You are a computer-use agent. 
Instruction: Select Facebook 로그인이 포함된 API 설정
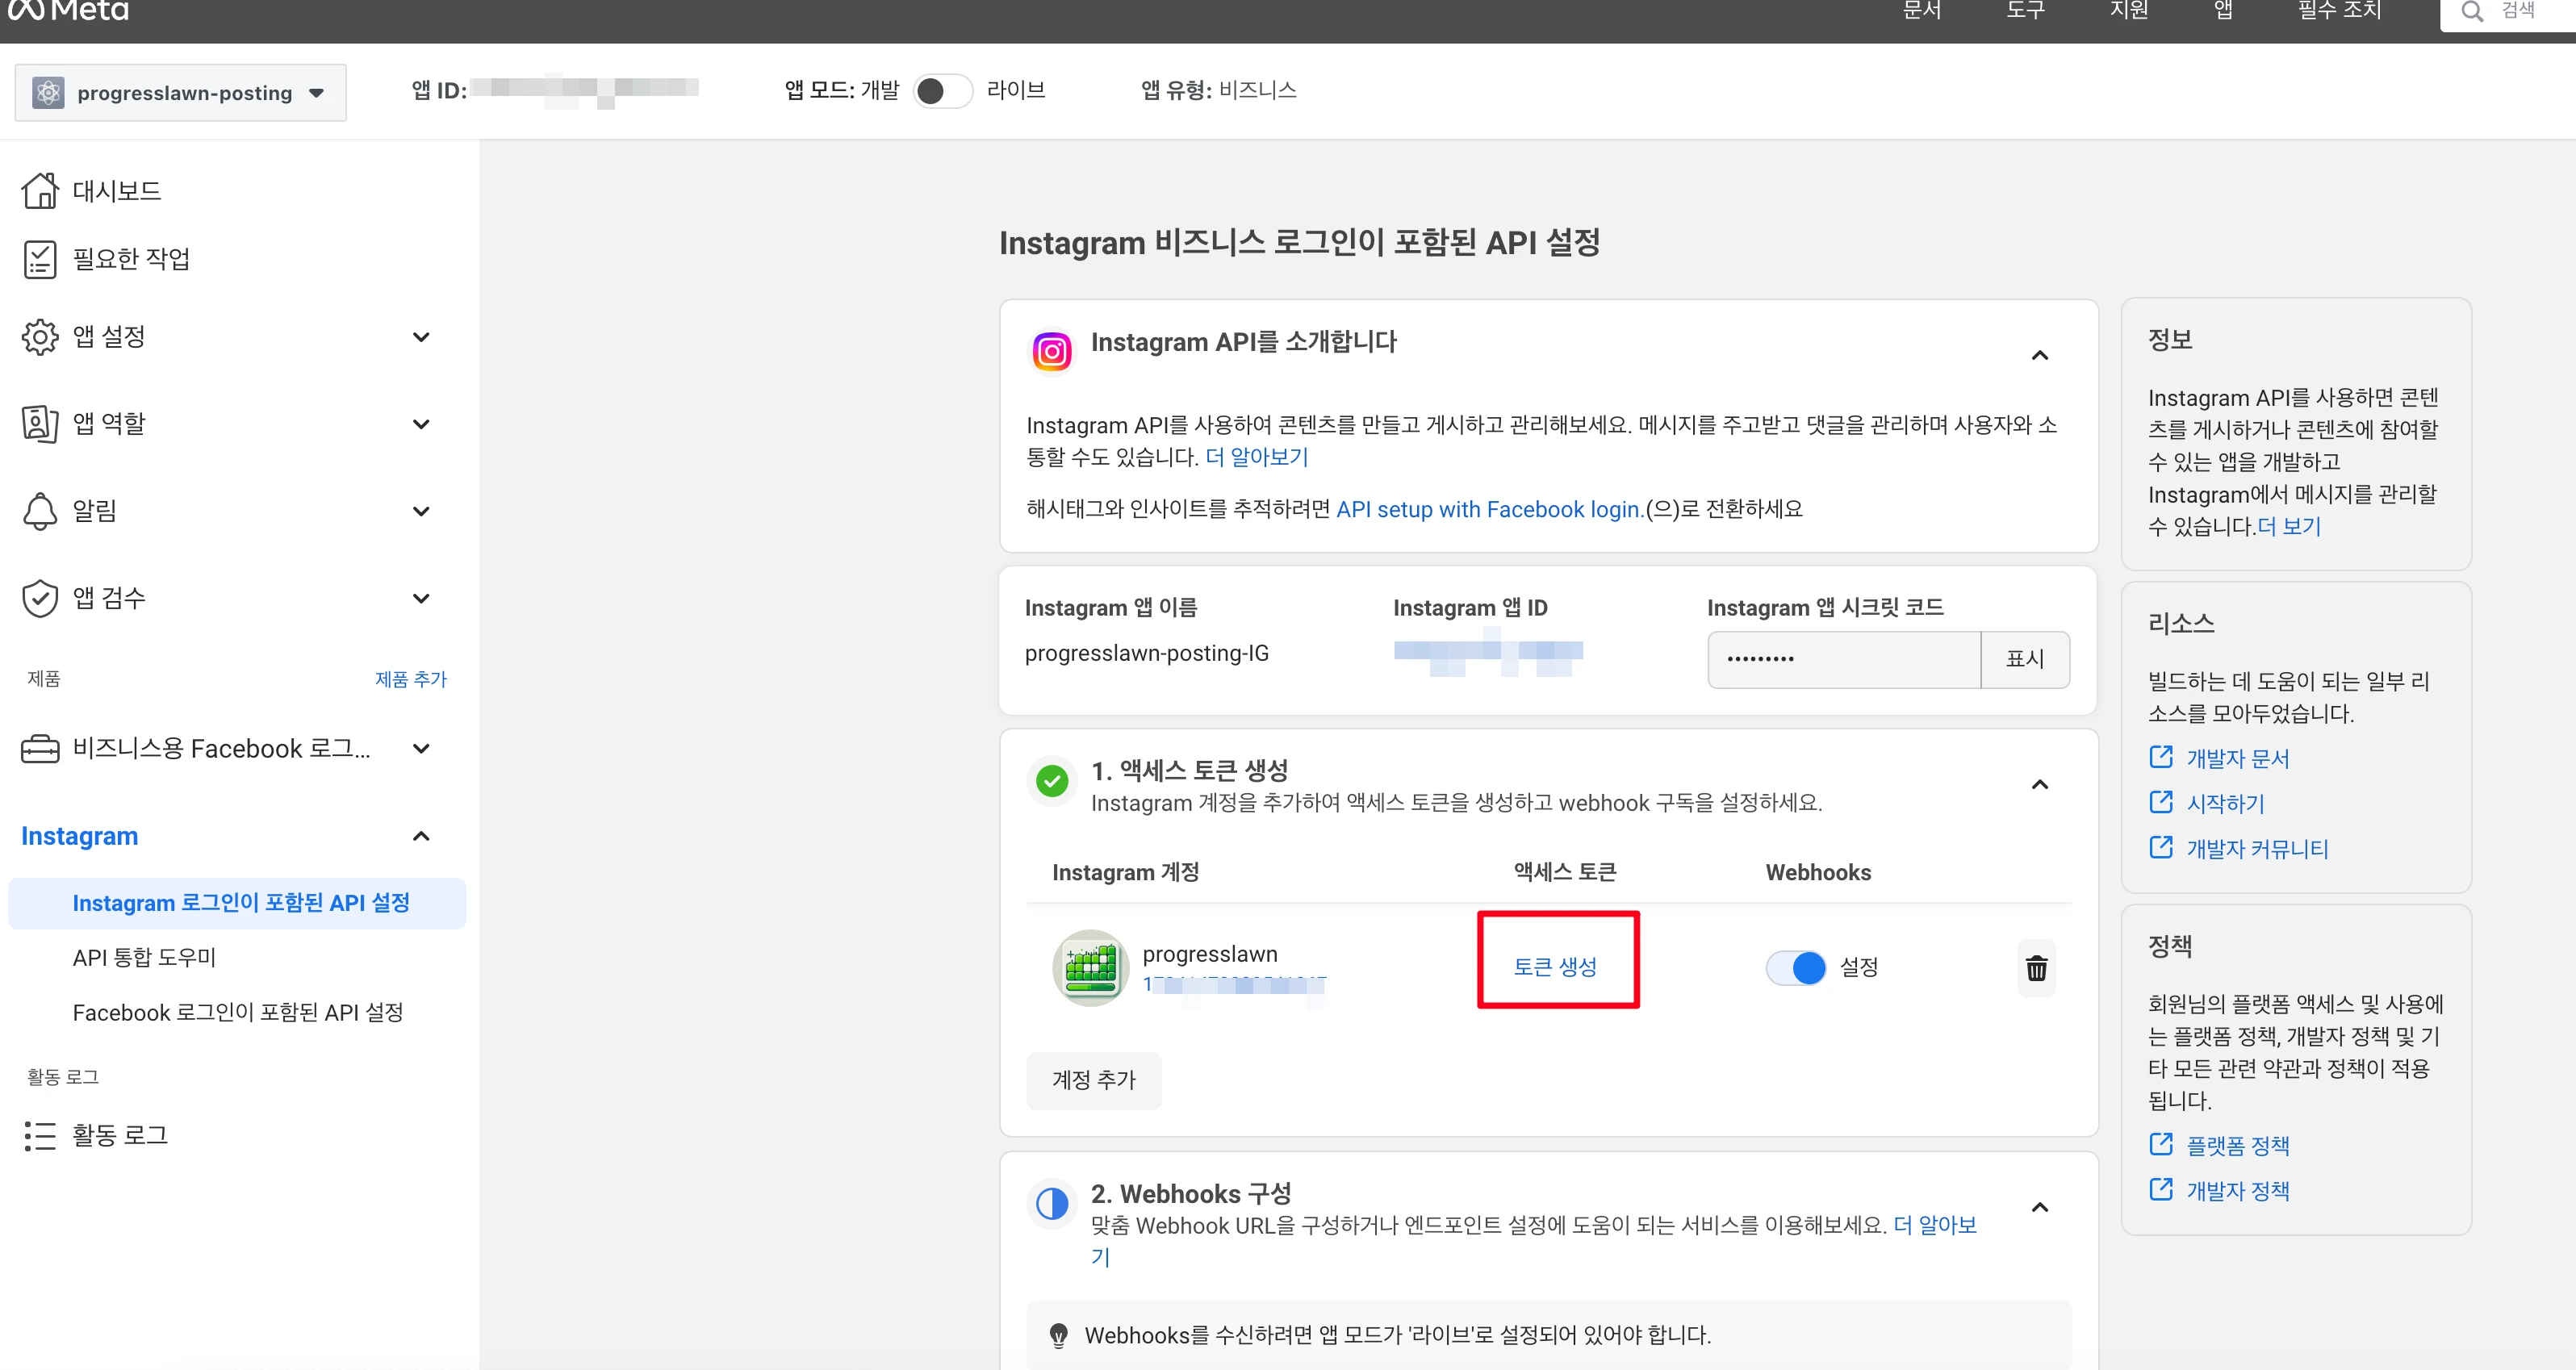tap(238, 1013)
